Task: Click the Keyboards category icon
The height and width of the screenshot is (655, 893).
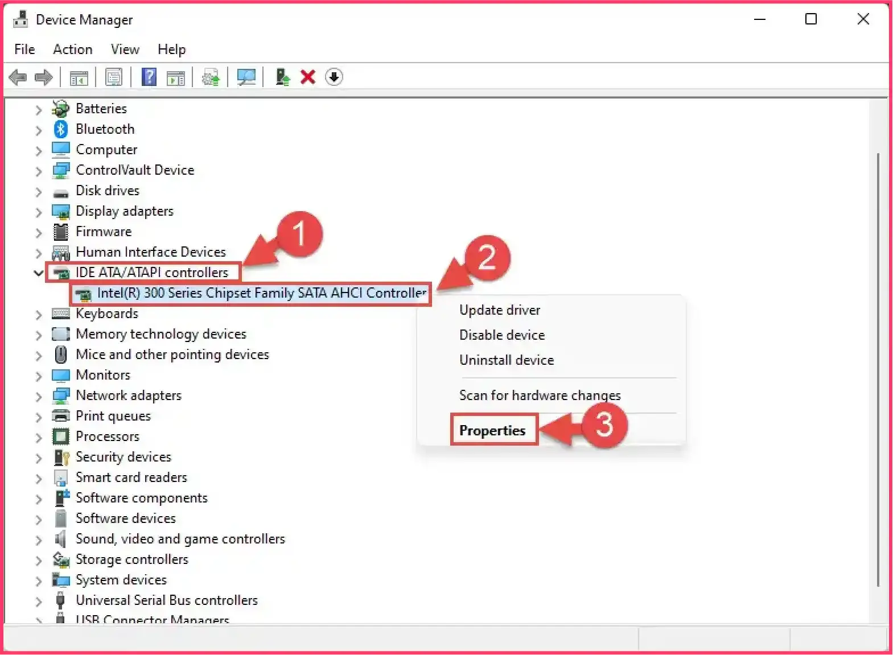Action: tap(60, 314)
